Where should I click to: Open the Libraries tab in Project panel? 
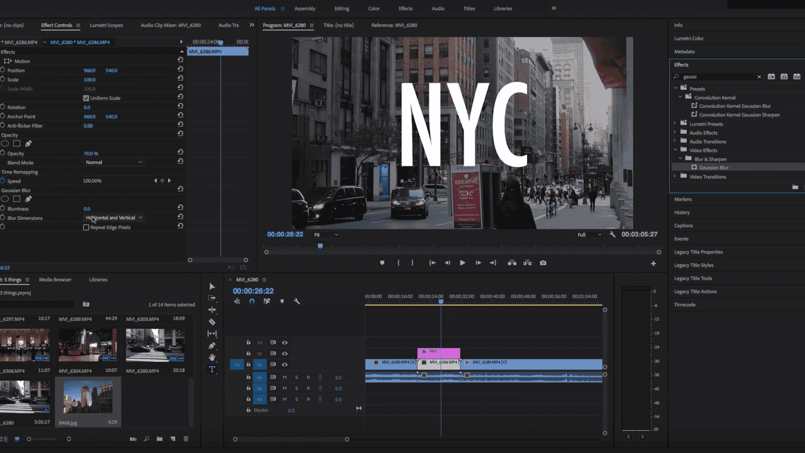98,280
